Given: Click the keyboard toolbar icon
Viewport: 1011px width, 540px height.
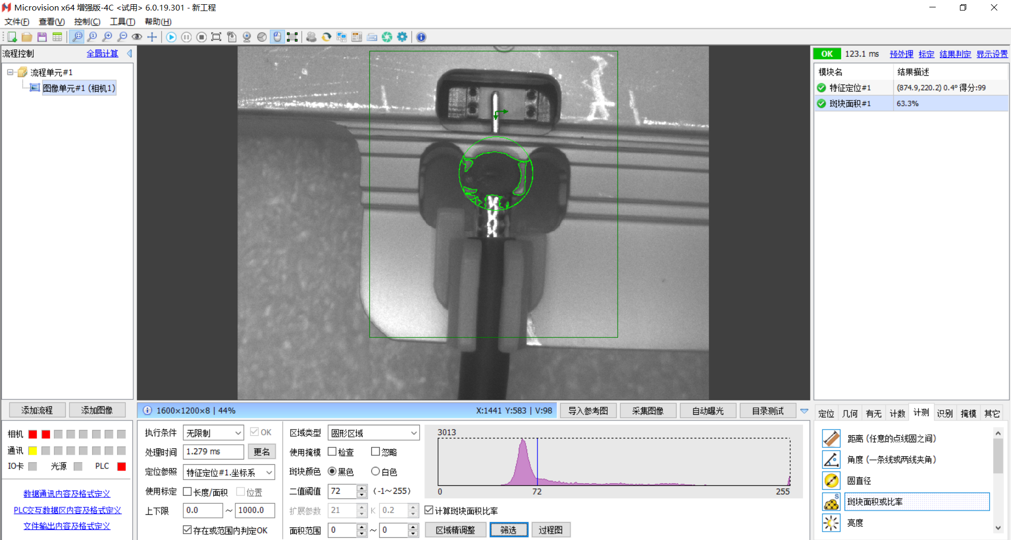Looking at the screenshot, I should click(372, 37).
